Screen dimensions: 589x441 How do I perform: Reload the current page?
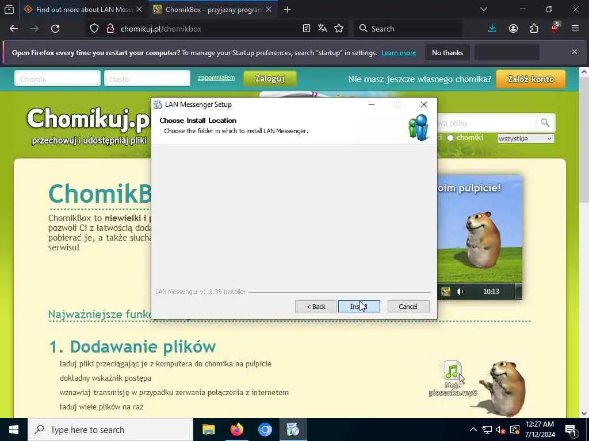[x=55, y=29]
